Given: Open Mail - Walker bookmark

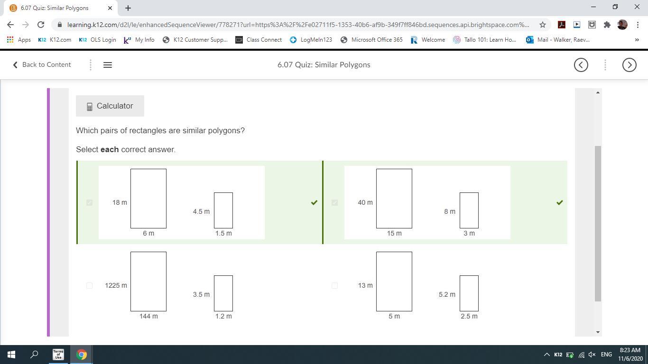Looking at the screenshot, I should tap(558, 40).
